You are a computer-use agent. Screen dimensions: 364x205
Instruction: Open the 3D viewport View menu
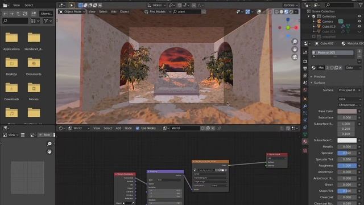click(92, 11)
